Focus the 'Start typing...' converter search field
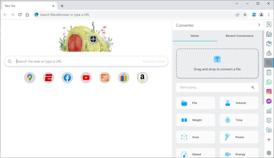This screenshot has width=274, height=158. 217,87
